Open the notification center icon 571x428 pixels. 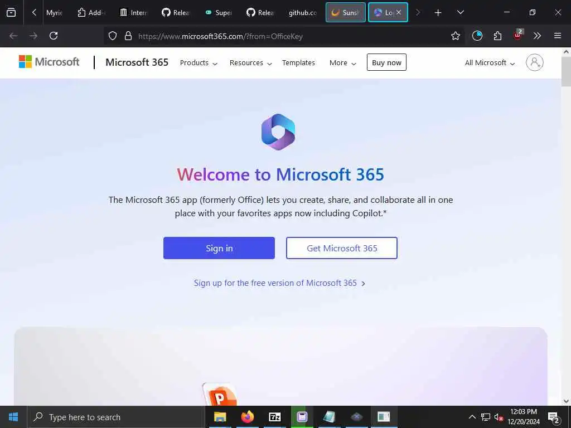coord(553,417)
